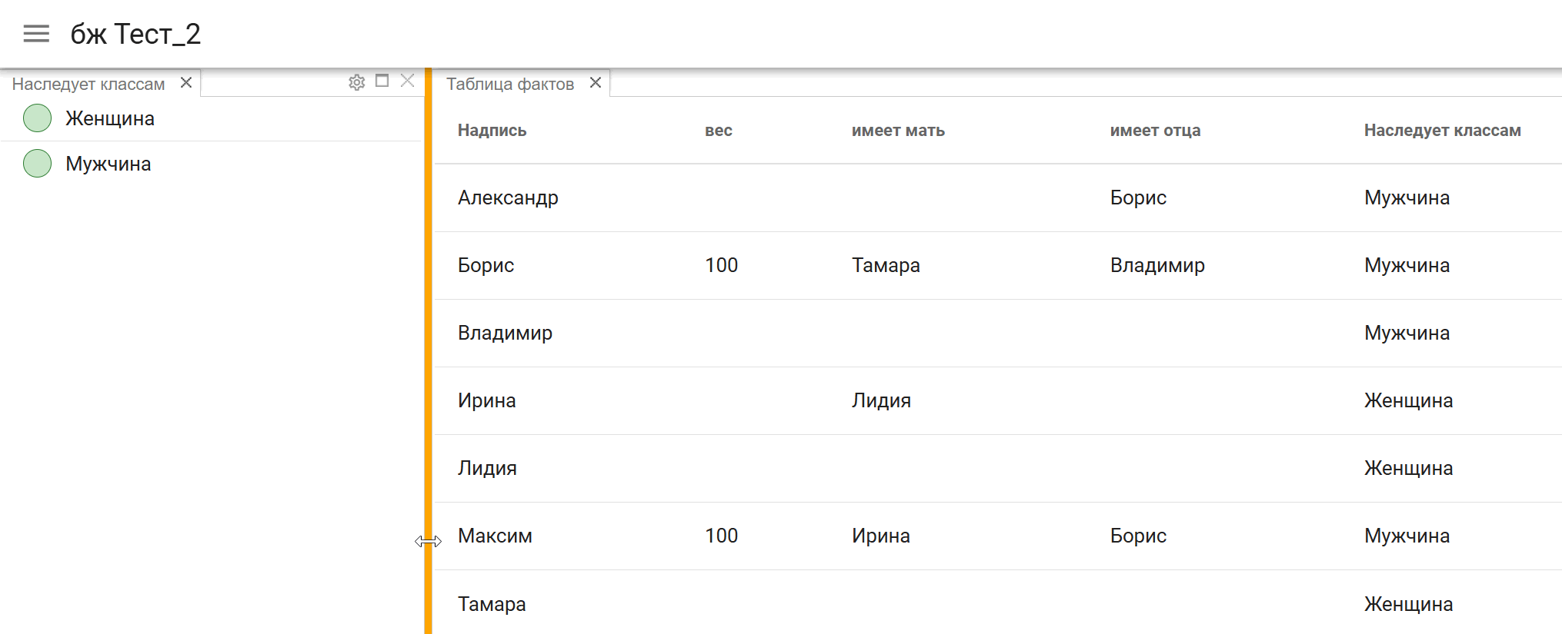Click class Женщина in Тамара row
The height and width of the screenshot is (634, 1562).
[1408, 604]
